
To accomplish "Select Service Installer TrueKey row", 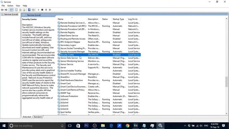I will pyautogui.click(x=99, y=71).
